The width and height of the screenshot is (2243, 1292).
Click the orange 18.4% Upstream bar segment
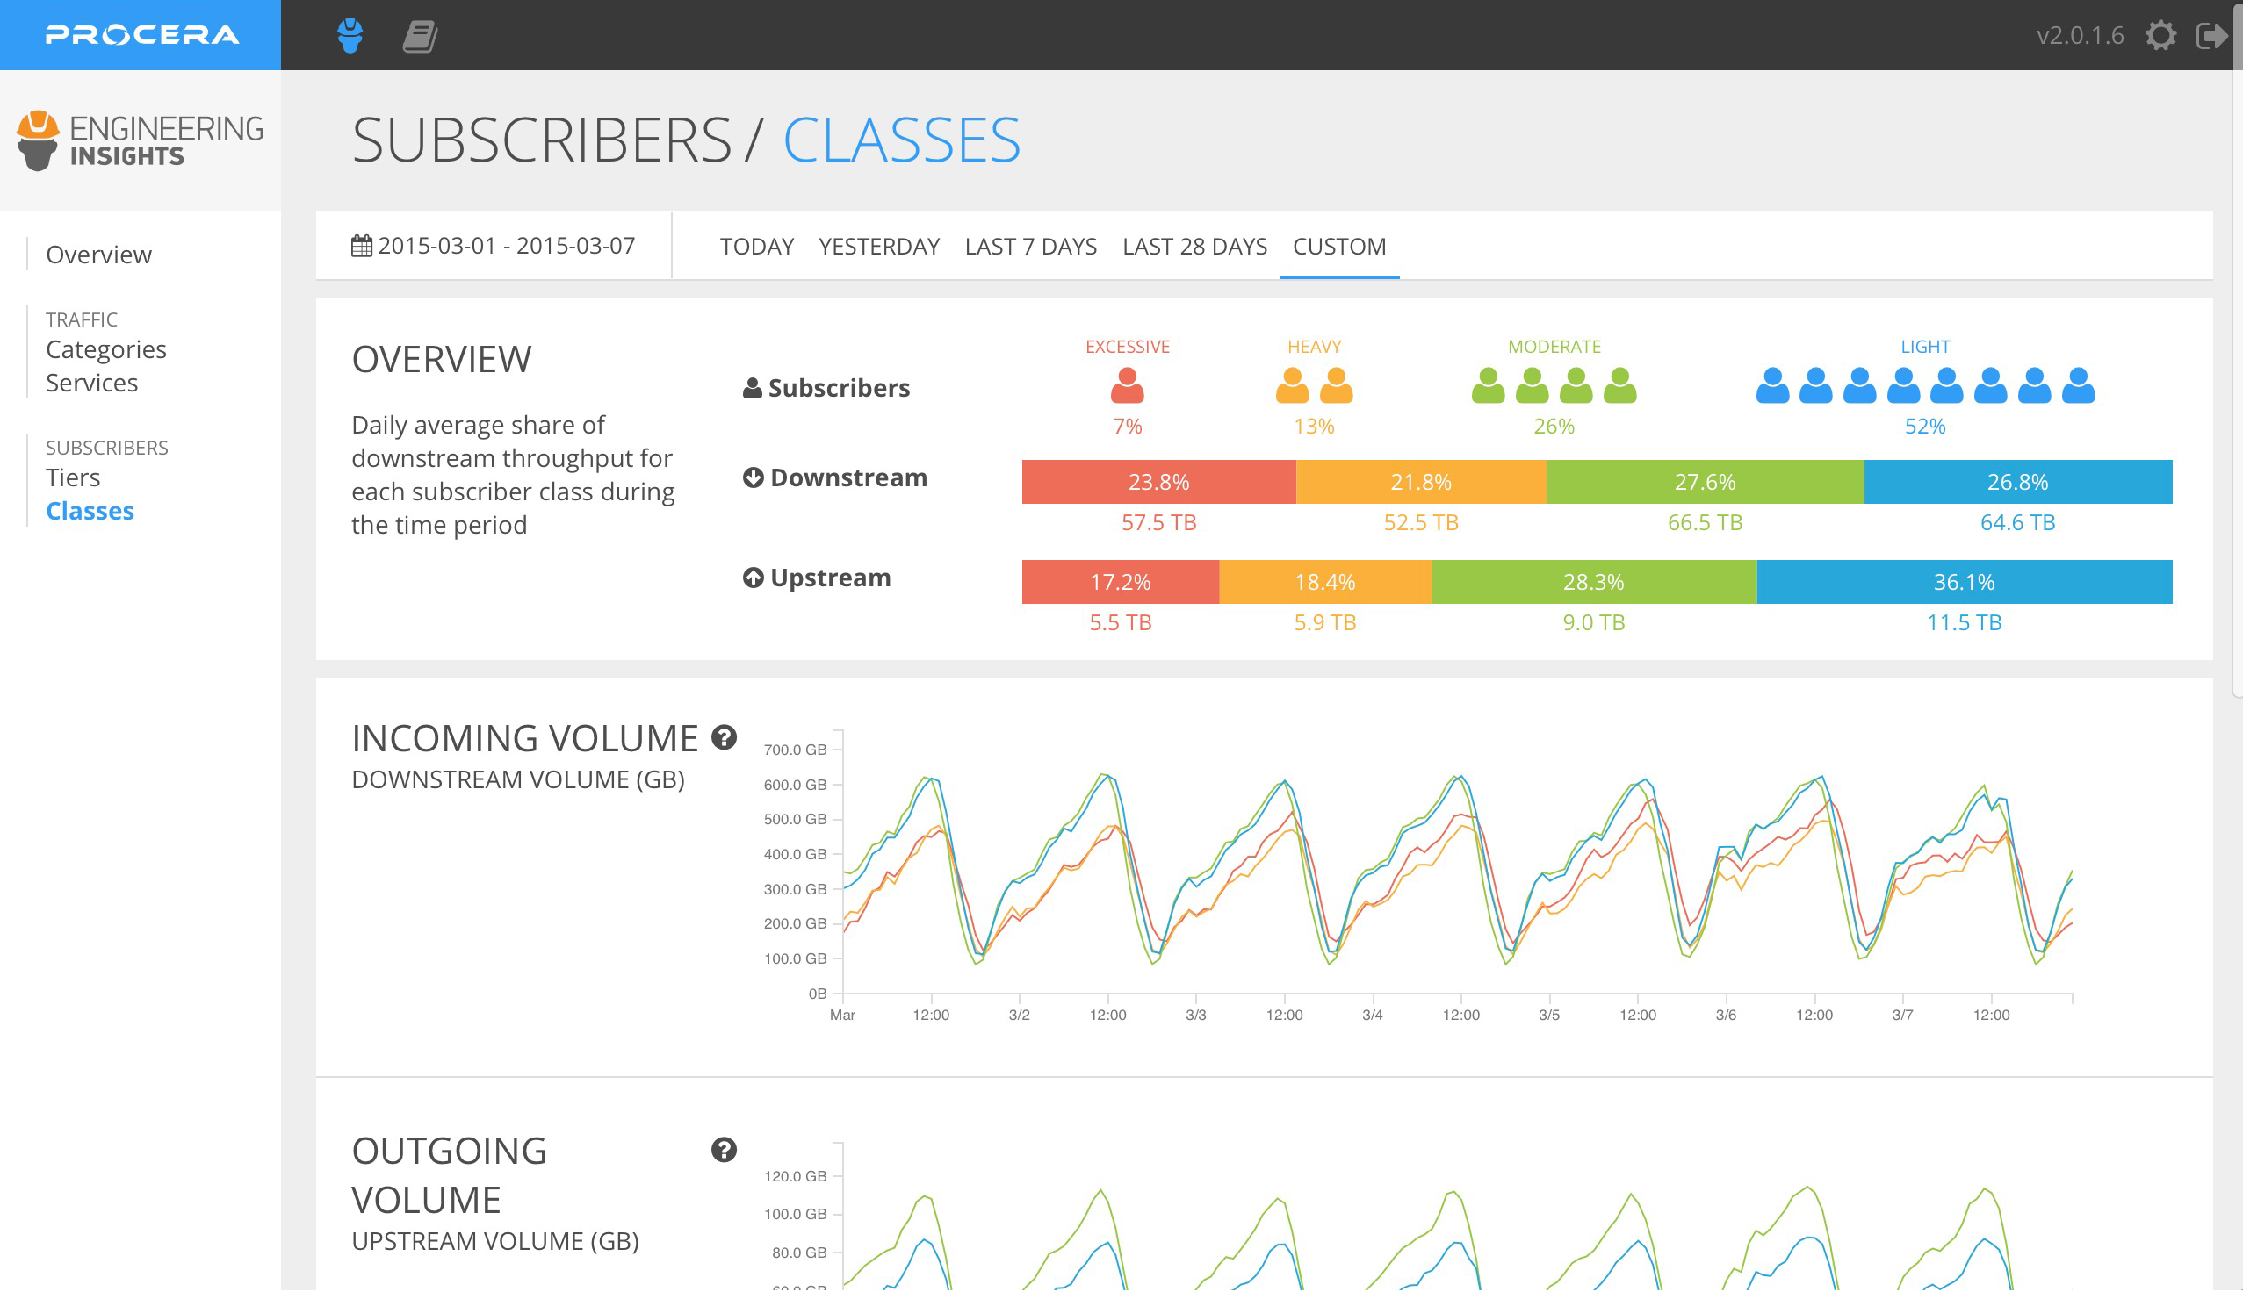pyautogui.click(x=1325, y=582)
